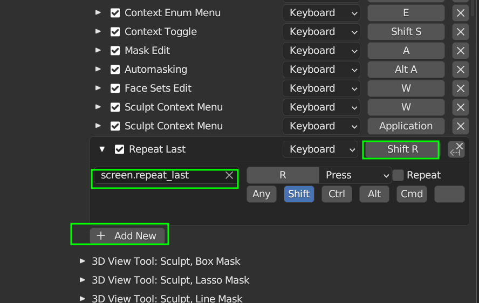This screenshot has height=303, width=479.
Task: Remove the Face Sets Edit entry
Action: [x=460, y=88]
